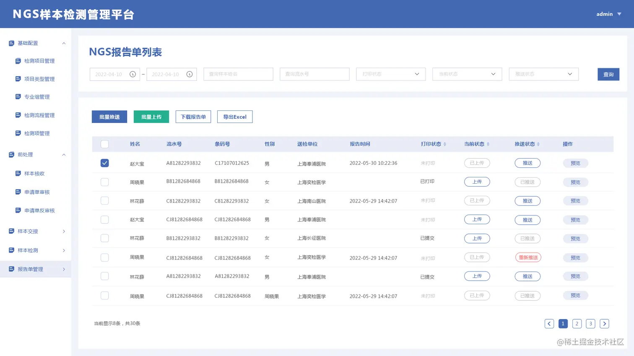Click the 报告时间 column header
This screenshot has height=356, width=634.
pos(360,144)
